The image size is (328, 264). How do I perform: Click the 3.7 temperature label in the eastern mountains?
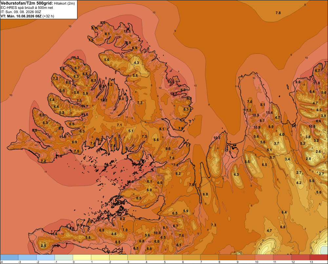pos(277,144)
